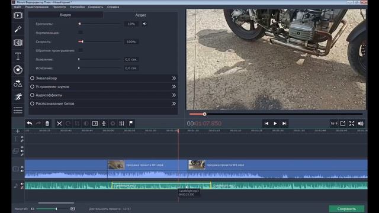Mute the main video track audio
Image resolution: width=379 pixels, height=213 pixels.
(x=22, y=171)
